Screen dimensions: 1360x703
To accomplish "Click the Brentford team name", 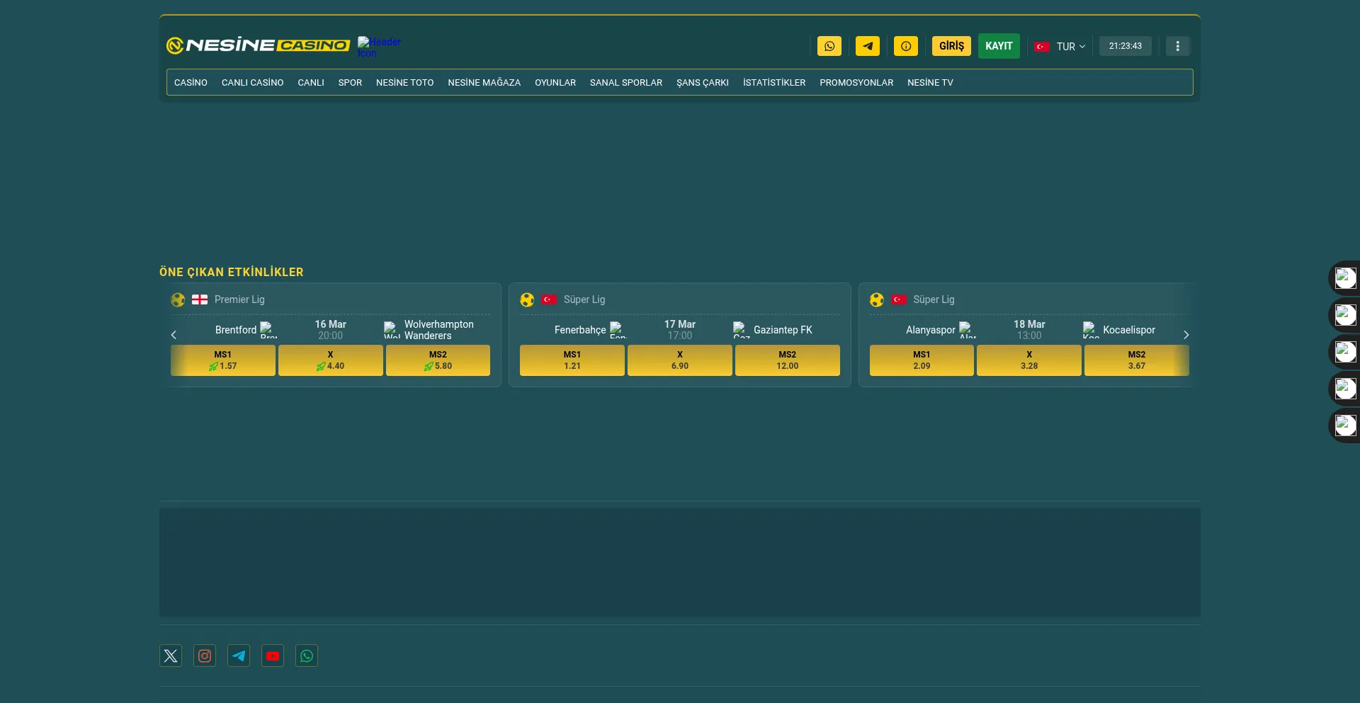I will tap(236, 330).
